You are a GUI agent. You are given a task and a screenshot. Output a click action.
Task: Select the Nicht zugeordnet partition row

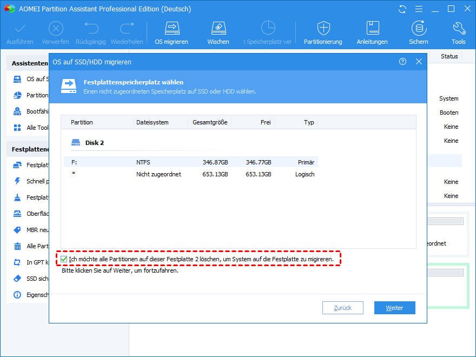(x=191, y=174)
